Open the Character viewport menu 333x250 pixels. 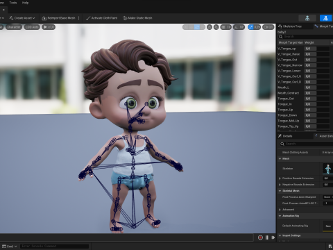(14, 27)
